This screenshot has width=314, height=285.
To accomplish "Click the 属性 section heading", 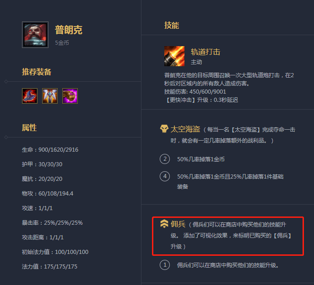I will [29, 128].
